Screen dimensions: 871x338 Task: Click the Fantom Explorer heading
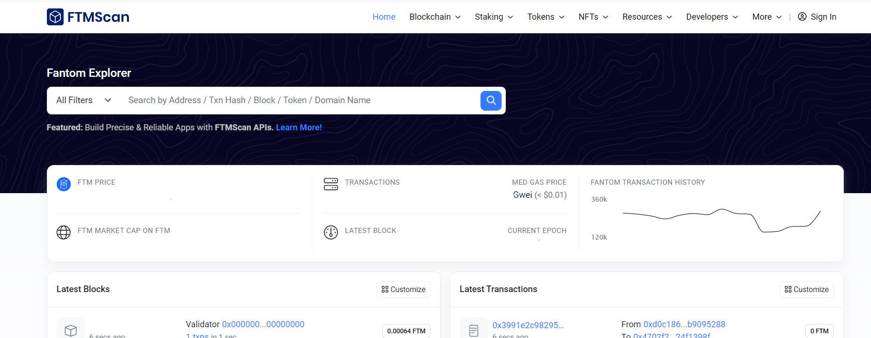(89, 73)
